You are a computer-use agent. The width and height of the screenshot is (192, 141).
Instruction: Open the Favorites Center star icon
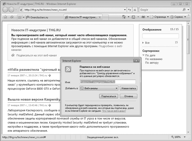click(x=5, y=17)
